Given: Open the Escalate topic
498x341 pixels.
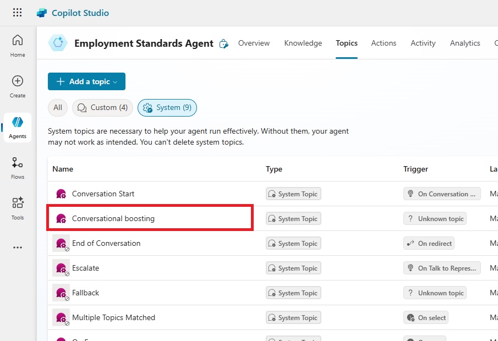Looking at the screenshot, I should coord(85,268).
